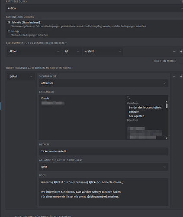Remove the E-Mail action with minus icon

[174, 76]
